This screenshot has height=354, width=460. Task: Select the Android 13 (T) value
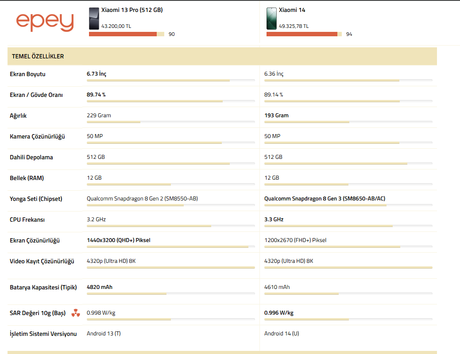click(x=104, y=334)
